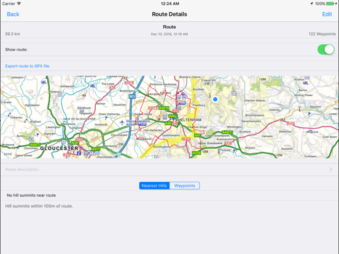
Task: Click the CHELTENHAM label on the map
Action: (x=189, y=120)
